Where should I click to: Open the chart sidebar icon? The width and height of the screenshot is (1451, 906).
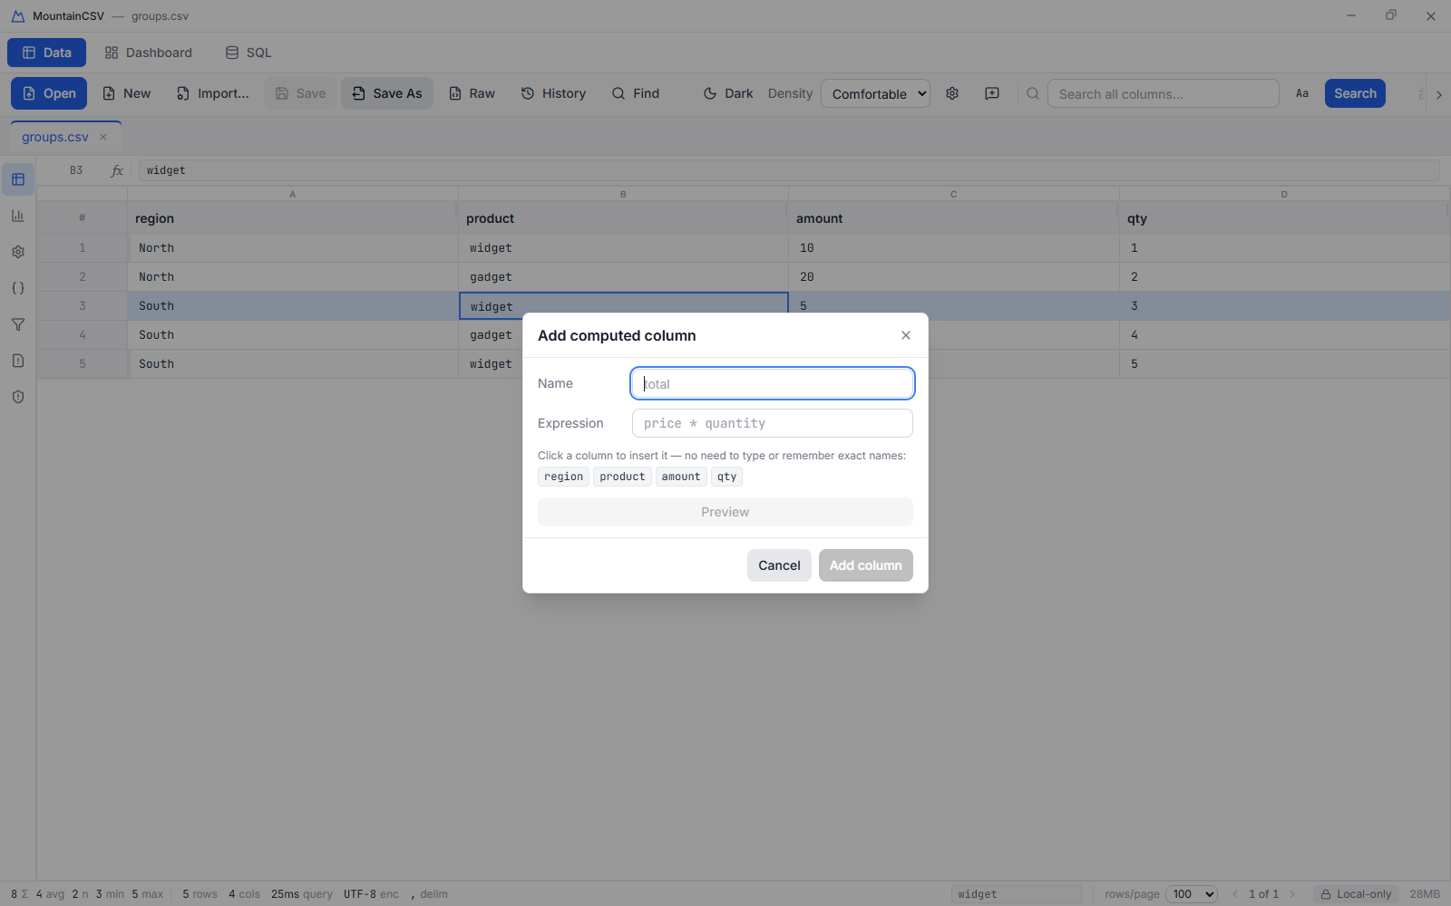click(18, 216)
